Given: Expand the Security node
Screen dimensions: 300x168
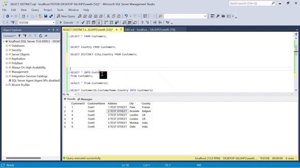Looking at the screenshot, I should pos(7,50).
